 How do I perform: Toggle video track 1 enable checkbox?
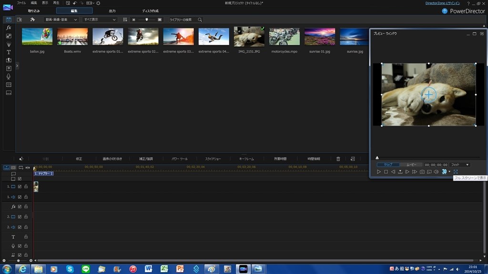(20, 186)
